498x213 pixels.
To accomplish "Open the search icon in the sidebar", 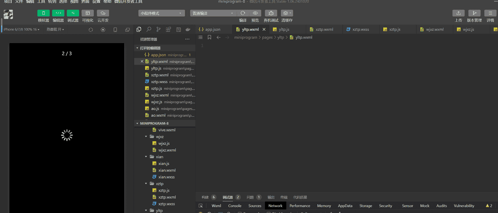I will pos(149,29).
